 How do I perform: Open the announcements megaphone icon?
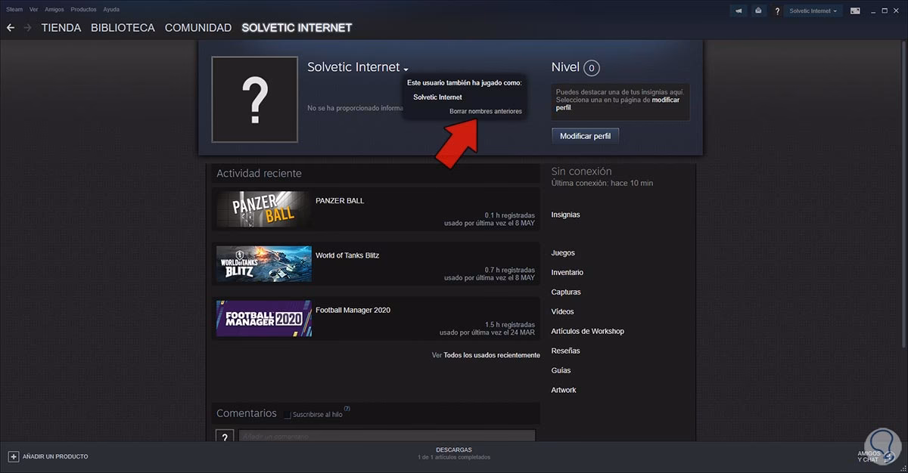pos(739,11)
